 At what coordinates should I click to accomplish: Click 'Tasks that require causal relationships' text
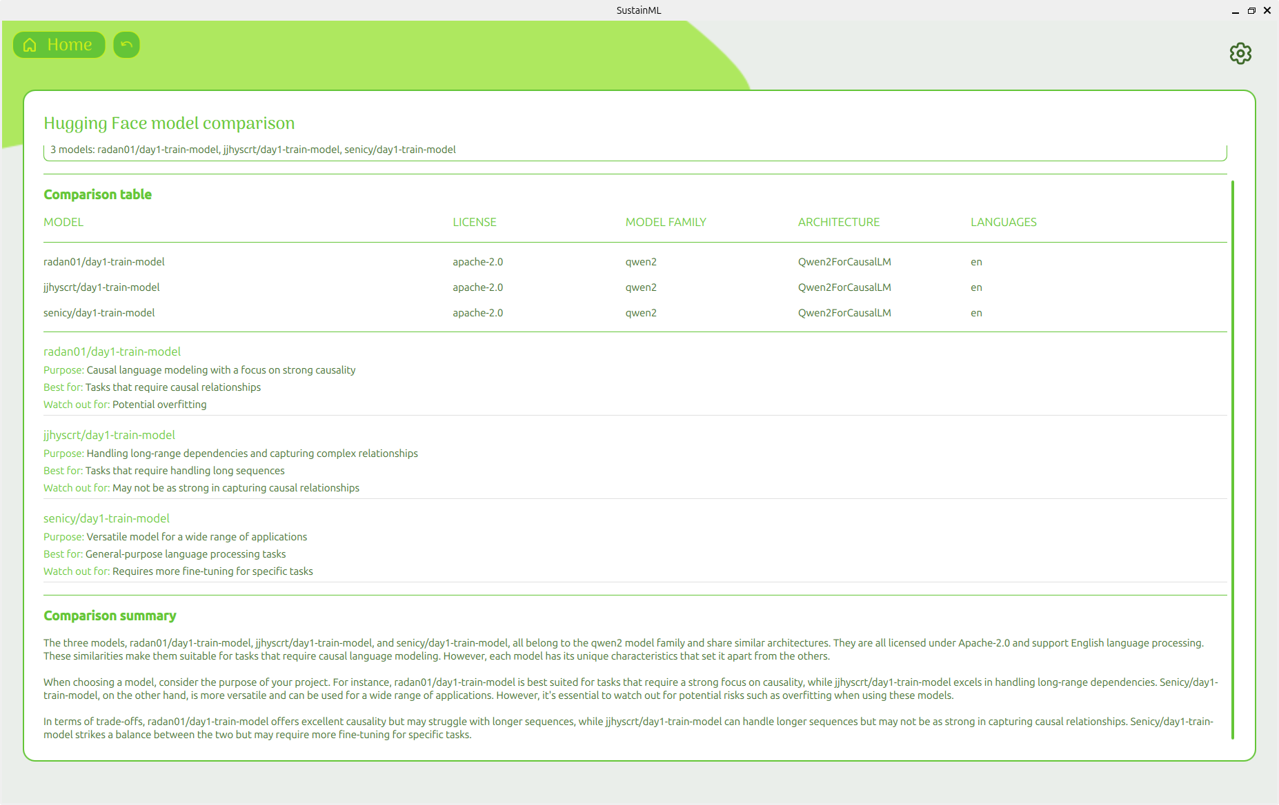(x=173, y=387)
